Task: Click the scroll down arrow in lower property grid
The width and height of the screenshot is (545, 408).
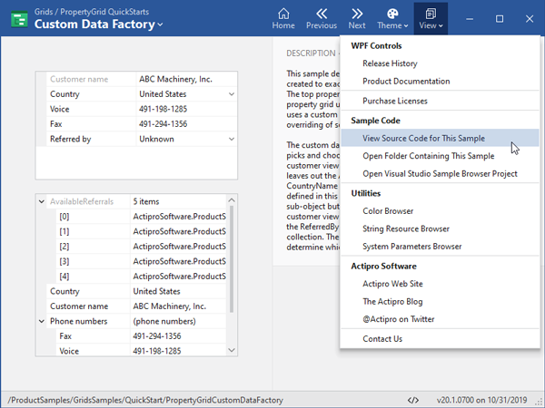Action: [x=232, y=350]
